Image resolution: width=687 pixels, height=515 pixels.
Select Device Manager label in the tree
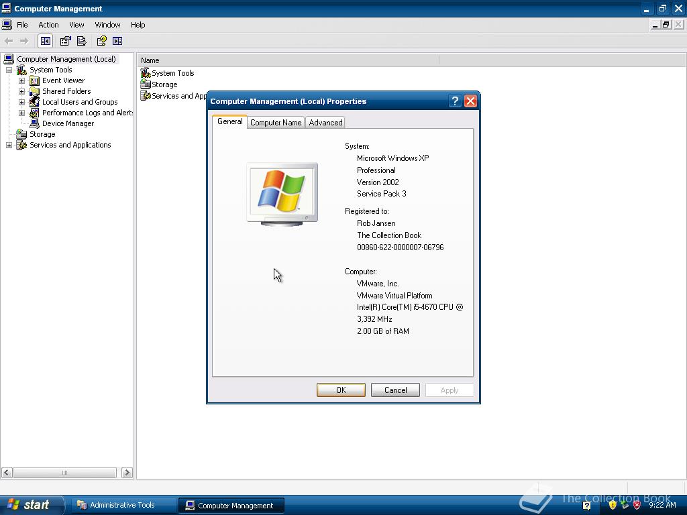(68, 123)
